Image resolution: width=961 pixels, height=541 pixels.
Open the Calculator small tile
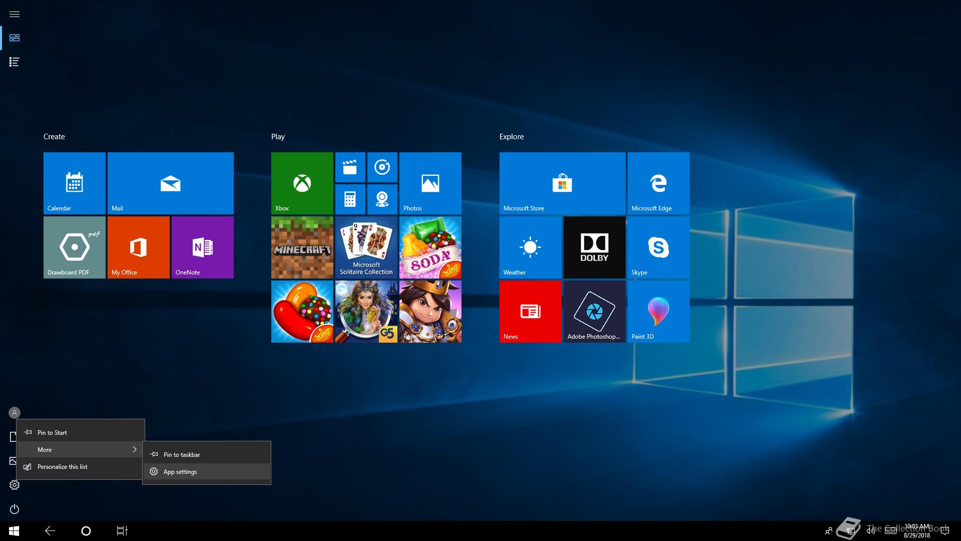tap(350, 199)
